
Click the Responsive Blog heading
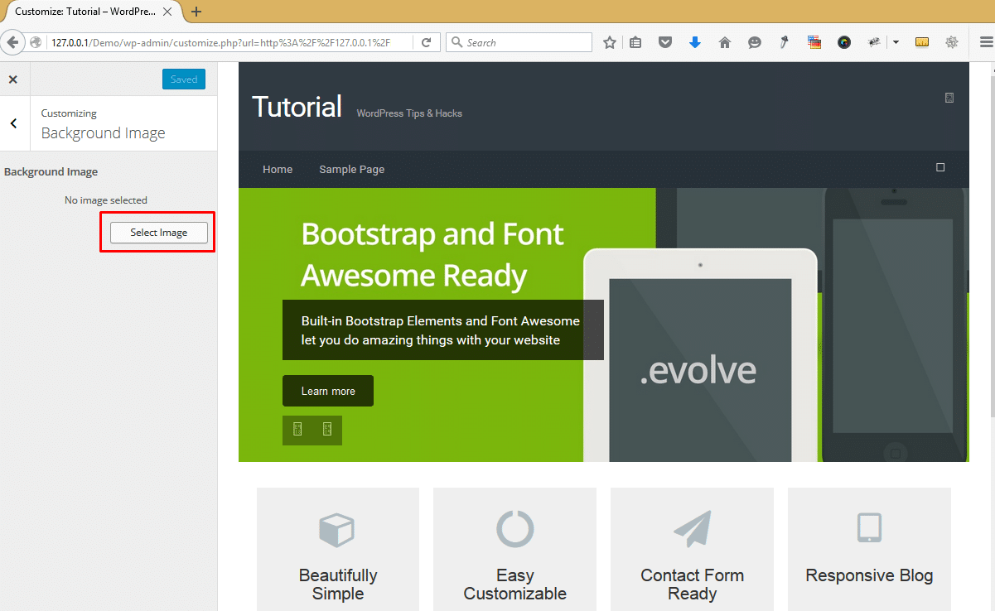coord(869,575)
